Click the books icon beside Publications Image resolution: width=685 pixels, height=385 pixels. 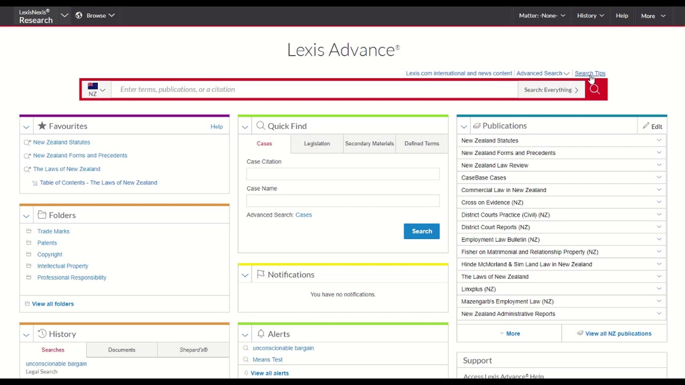[476, 126]
